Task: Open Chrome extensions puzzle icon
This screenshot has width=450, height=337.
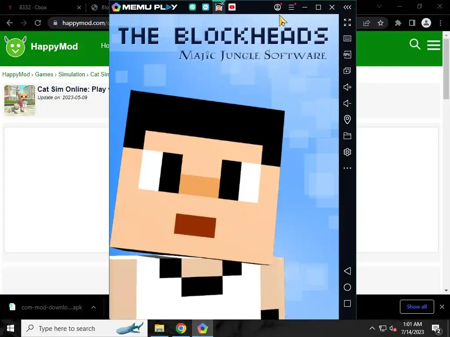Action: click(x=398, y=23)
